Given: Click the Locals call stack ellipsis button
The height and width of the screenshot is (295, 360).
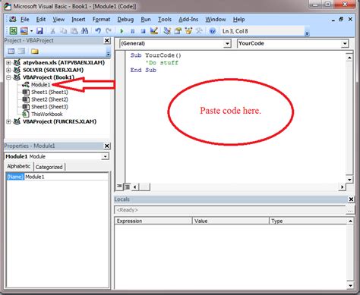Looking at the screenshot, I should tap(350, 210).
